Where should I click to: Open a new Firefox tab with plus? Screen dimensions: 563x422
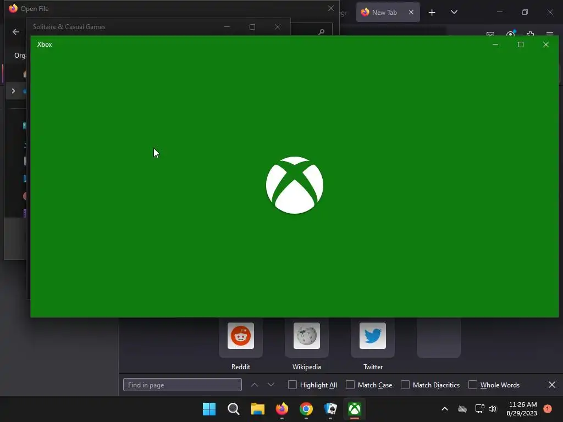[432, 12]
